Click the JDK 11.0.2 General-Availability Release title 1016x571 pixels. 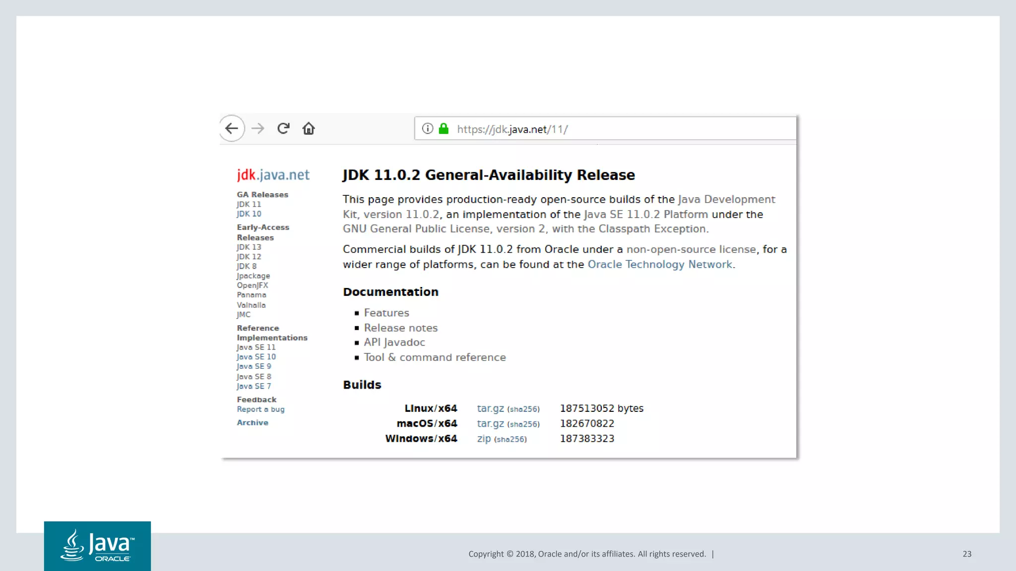click(489, 175)
